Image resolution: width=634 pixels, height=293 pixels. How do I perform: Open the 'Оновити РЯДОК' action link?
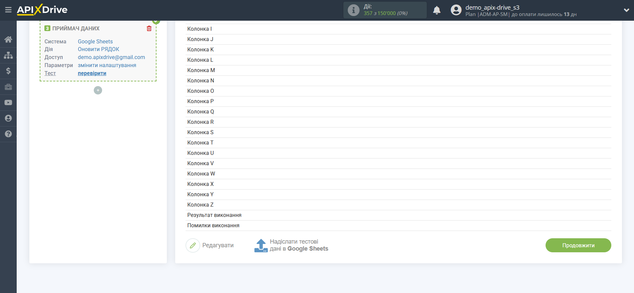pyautogui.click(x=98, y=49)
